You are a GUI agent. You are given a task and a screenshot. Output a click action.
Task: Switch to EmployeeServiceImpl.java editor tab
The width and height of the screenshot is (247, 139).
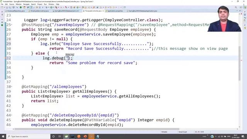pos(39,11)
